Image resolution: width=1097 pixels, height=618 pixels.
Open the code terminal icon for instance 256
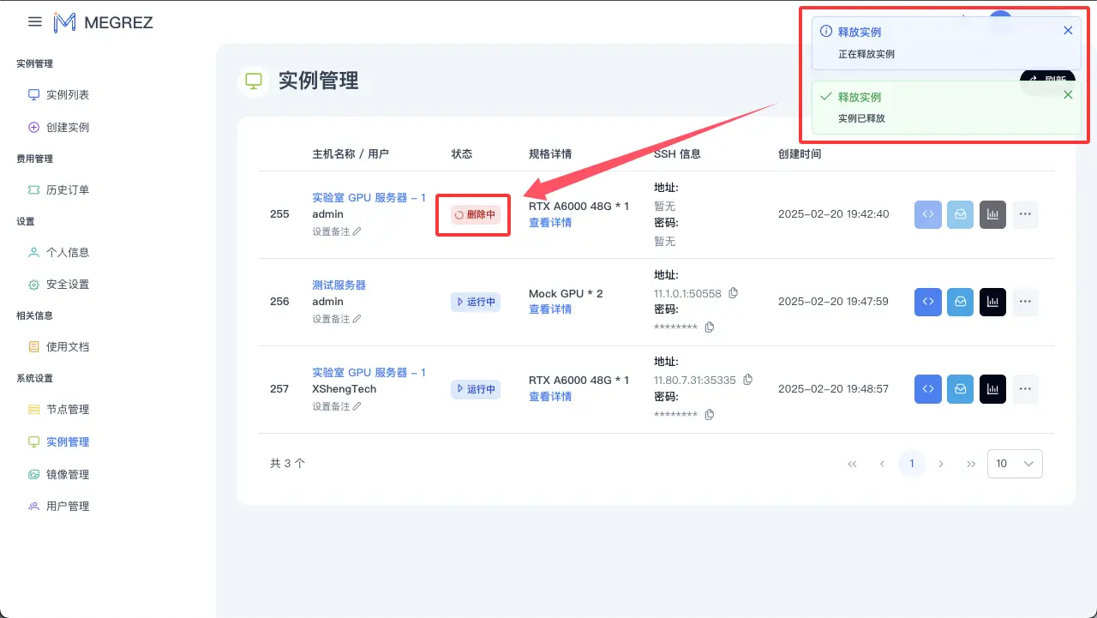tap(927, 301)
